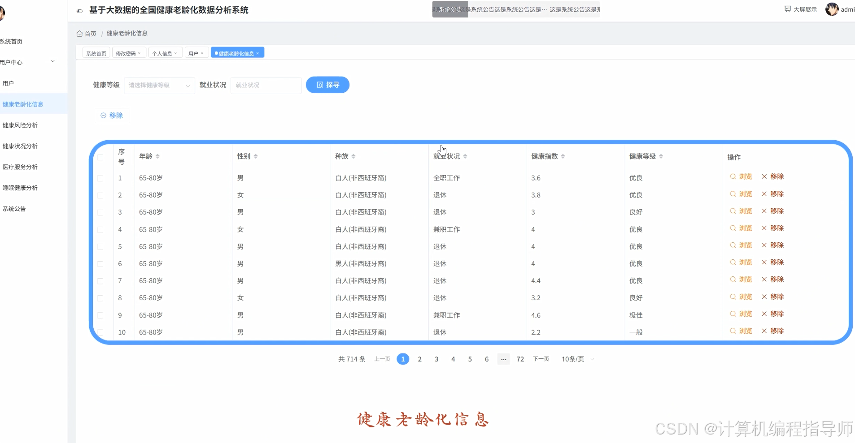Image resolution: width=855 pixels, height=443 pixels.
Task: Check the checkbox for row 10
Action: click(x=100, y=332)
